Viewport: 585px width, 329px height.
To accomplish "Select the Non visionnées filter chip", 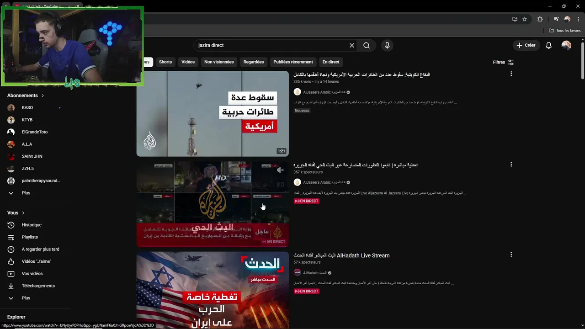I will pos(219,62).
